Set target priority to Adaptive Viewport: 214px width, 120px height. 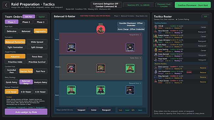(x=15, y=56)
